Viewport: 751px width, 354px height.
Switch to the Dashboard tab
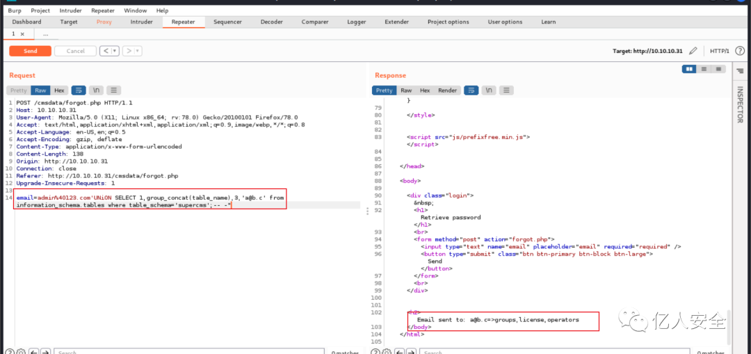tap(27, 22)
